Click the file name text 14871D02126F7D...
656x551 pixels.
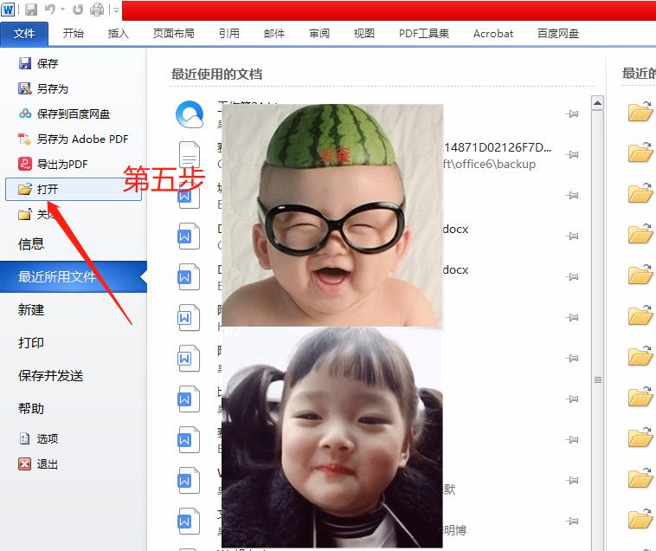(x=498, y=147)
